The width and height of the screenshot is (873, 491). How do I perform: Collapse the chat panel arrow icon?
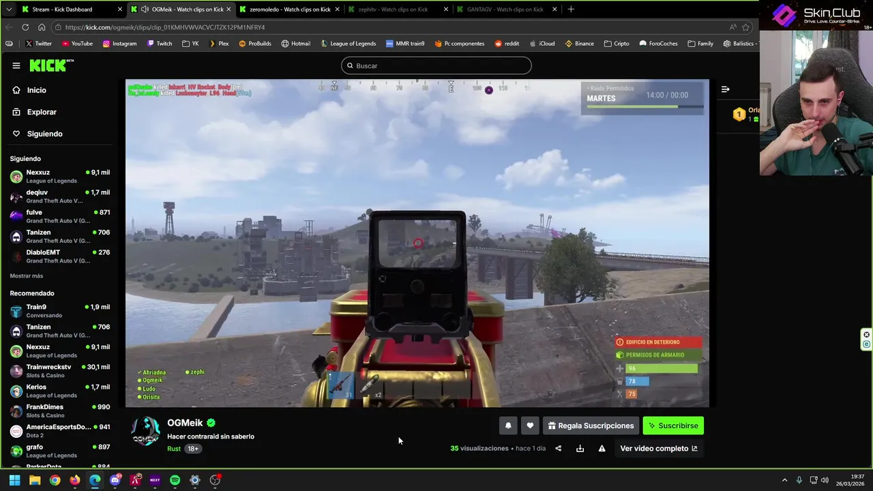coord(725,89)
